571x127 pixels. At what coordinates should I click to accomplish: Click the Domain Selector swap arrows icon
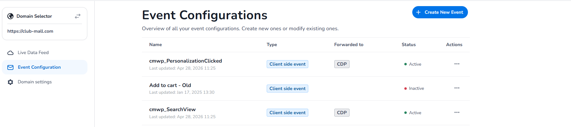(78, 16)
